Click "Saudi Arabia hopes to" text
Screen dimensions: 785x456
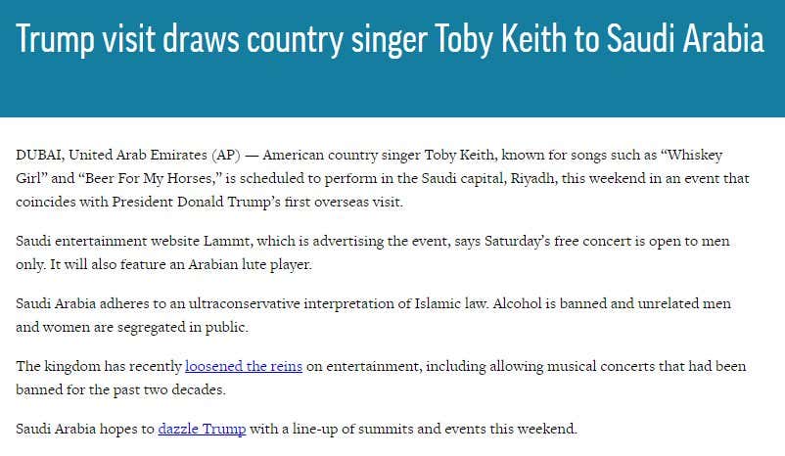(85, 429)
